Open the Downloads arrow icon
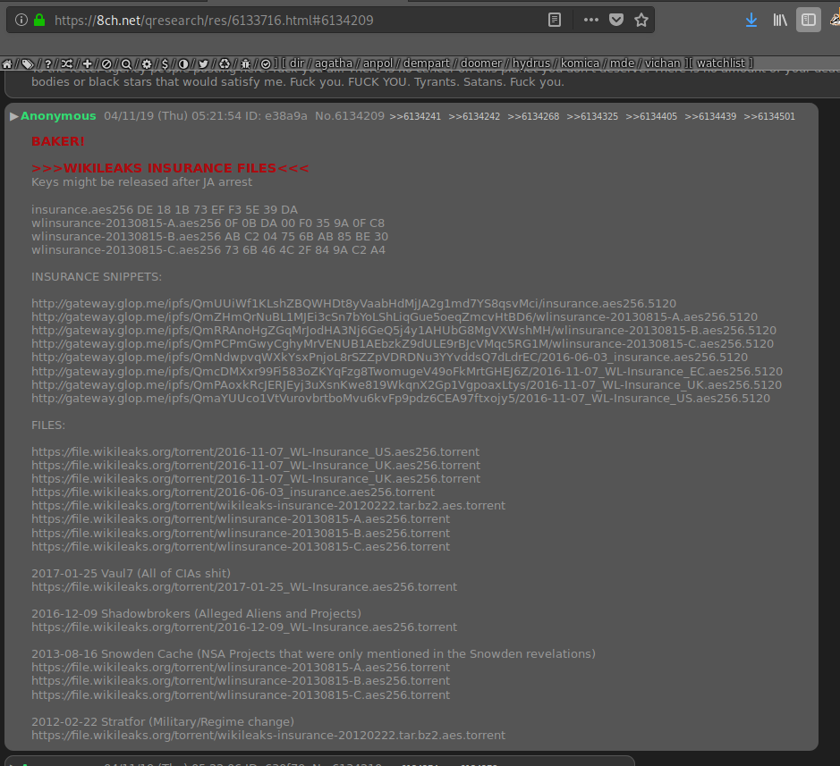Image resolution: width=840 pixels, height=766 pixels. 751,21
